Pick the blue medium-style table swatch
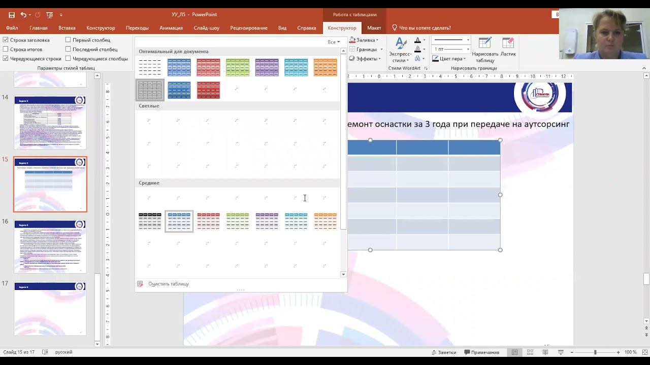Image resolution: width=650 pixels, height=365 pixels. 179,221
